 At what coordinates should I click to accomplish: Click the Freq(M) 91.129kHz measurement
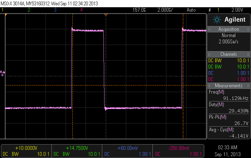[x=229, y=95]
